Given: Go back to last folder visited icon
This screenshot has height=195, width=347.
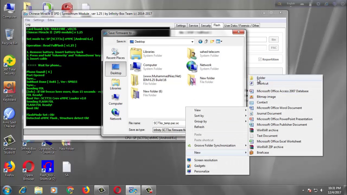Looking at the screenshot, I should click(x=200, y=41).
